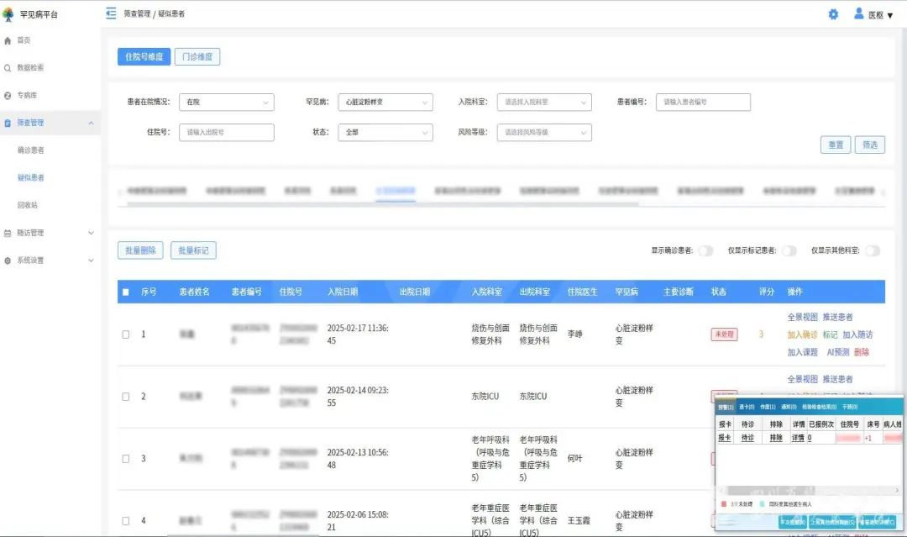Click the user avatar icon at top right
Screen dimensions: 907x537
click(x=859, y=13)
